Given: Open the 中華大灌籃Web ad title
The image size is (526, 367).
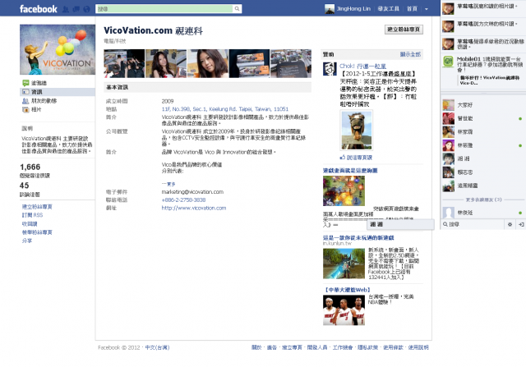Looking at the screenshot, I should pyautogui.click(x=347, y=290).
